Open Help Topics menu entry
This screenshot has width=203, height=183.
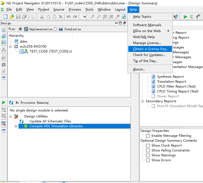[150, 17]
